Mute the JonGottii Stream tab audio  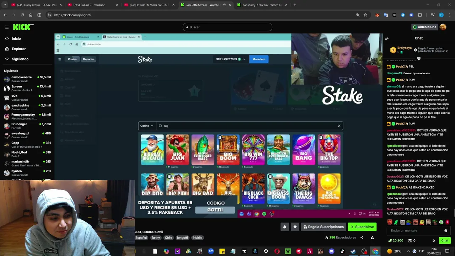(224, 5)
